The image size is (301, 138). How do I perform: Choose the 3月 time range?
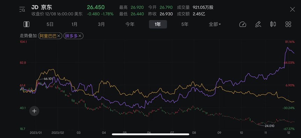click(101, 24)
